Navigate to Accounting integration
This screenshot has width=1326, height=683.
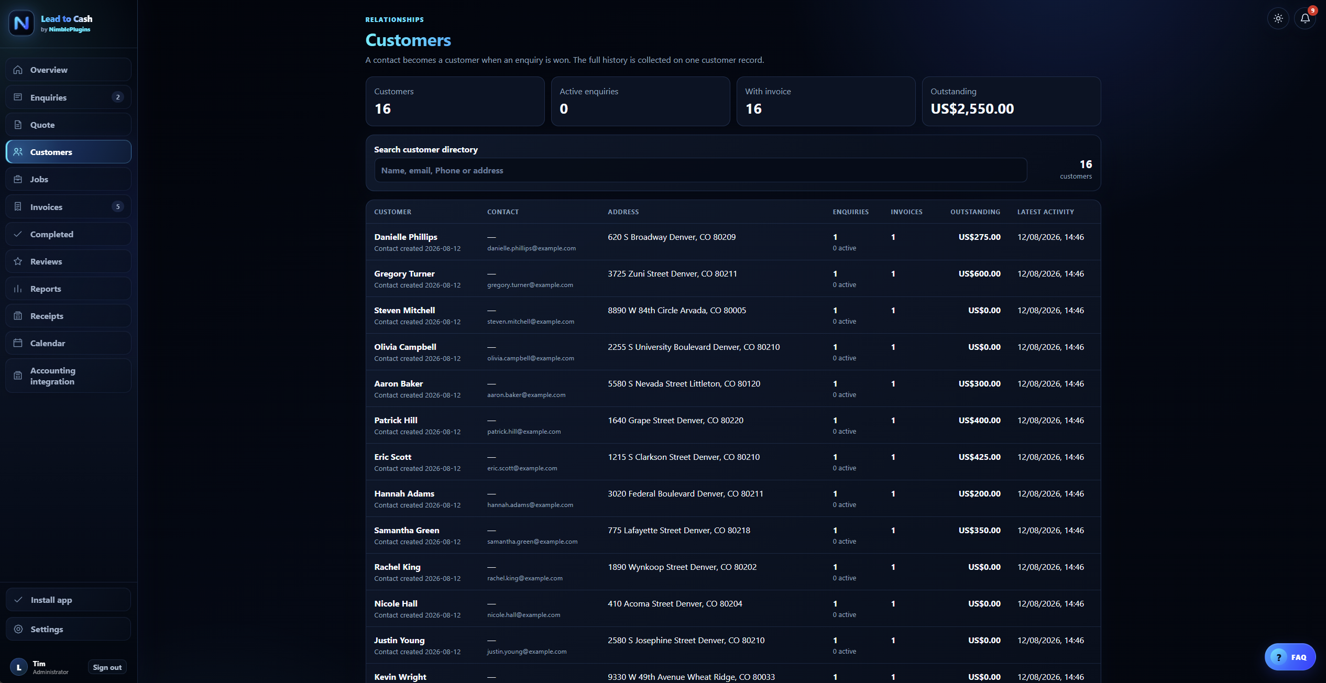(x=68, y=376)
